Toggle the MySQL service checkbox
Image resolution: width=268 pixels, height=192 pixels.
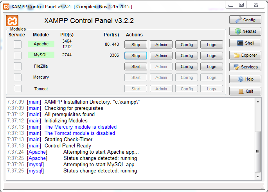coord(18,56)
